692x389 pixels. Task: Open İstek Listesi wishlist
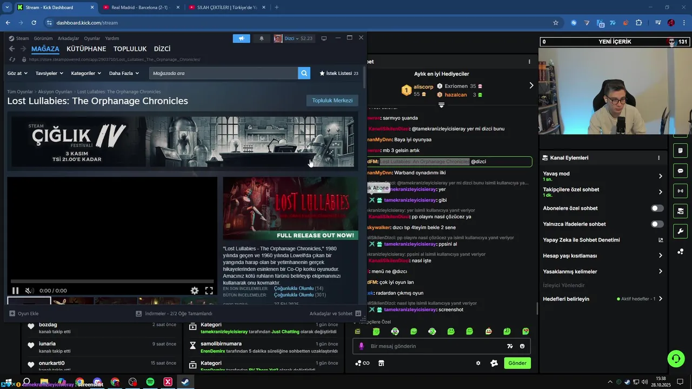(x=339, y=73)
